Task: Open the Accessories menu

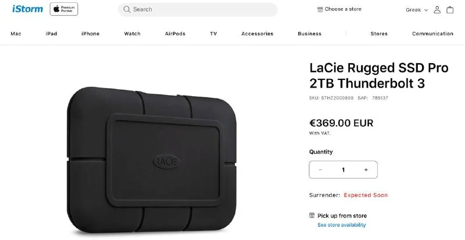Action: [x=257, y=34]
